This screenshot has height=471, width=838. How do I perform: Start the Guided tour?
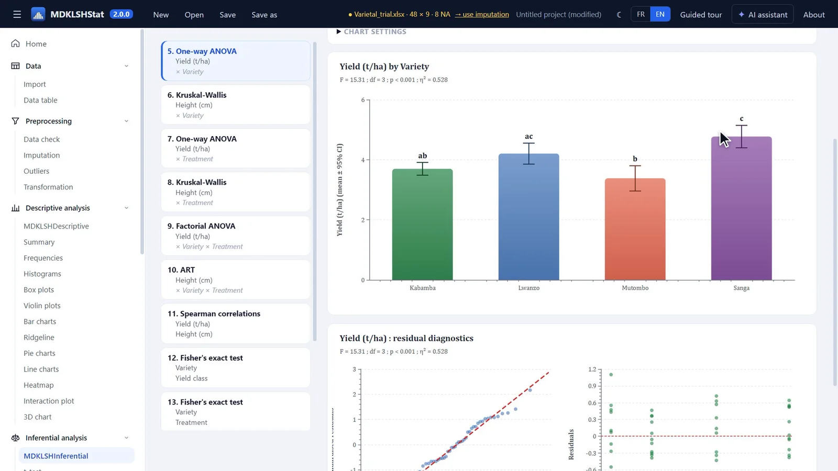tap(701, 15)
